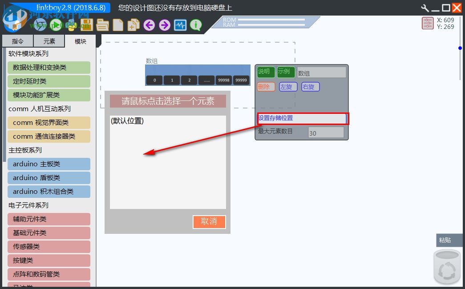
Task: Click the 粘贴 paste button
Action: tap(449, 240)
